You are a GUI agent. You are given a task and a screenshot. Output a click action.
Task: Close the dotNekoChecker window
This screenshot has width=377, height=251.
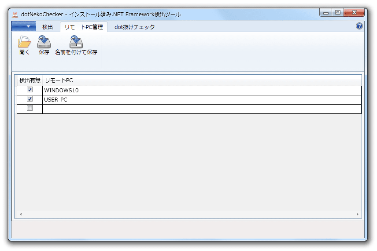pyautogui.click(x=354, y=12)
